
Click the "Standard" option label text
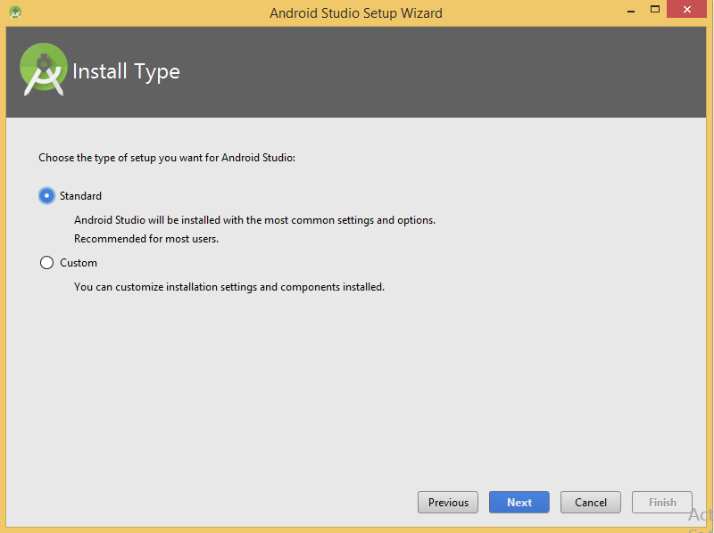point(80,196)
